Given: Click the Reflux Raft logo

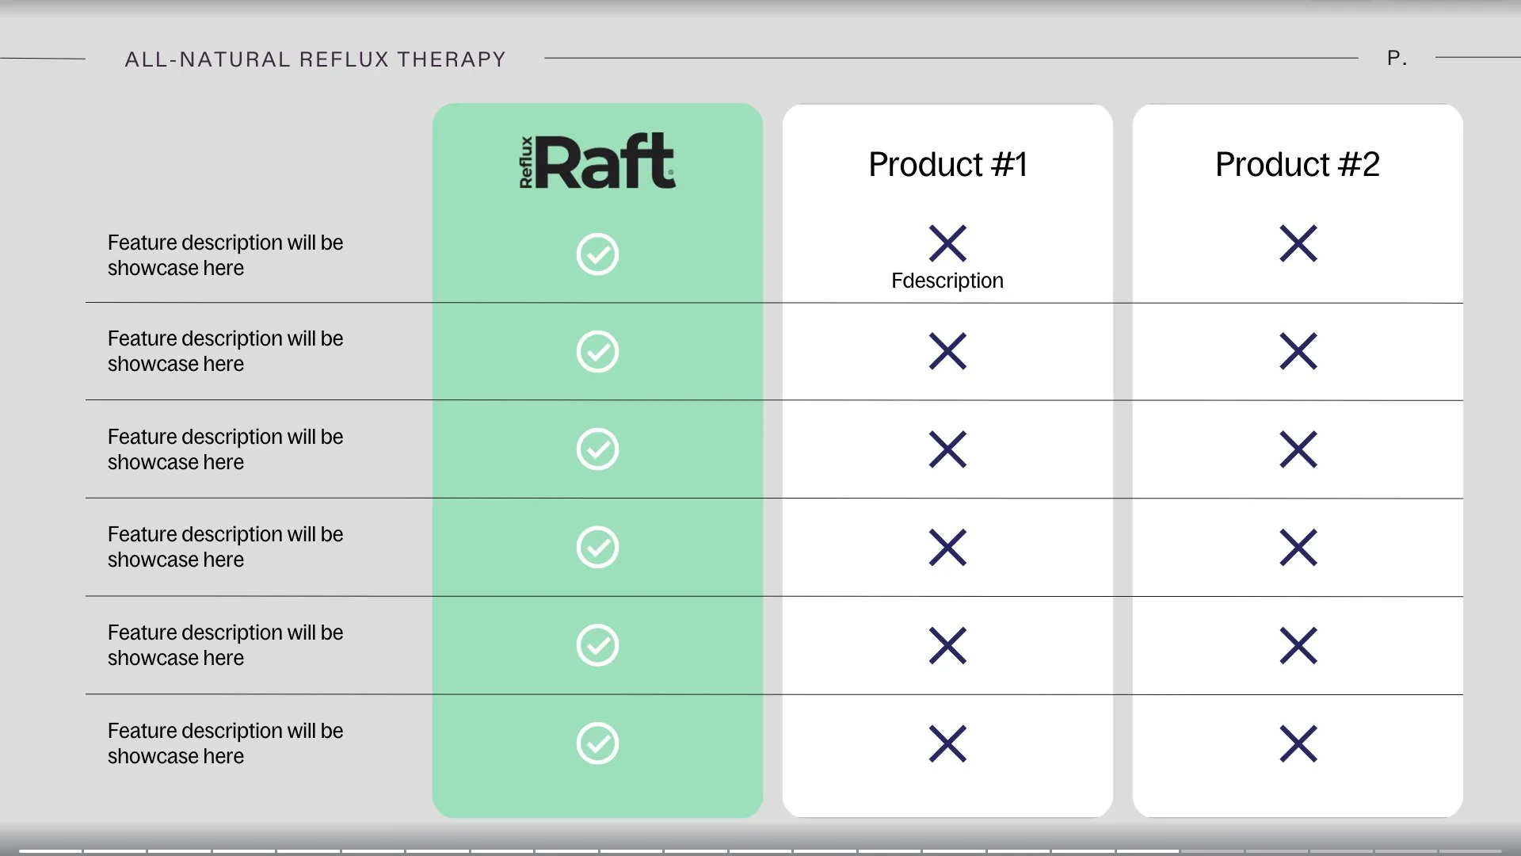Looking at the screenshot, I should [597, 162].
